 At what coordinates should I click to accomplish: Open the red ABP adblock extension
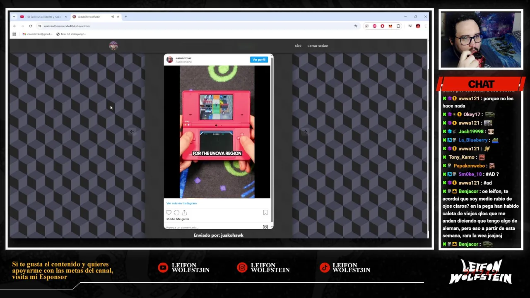[x=374, y=26]
